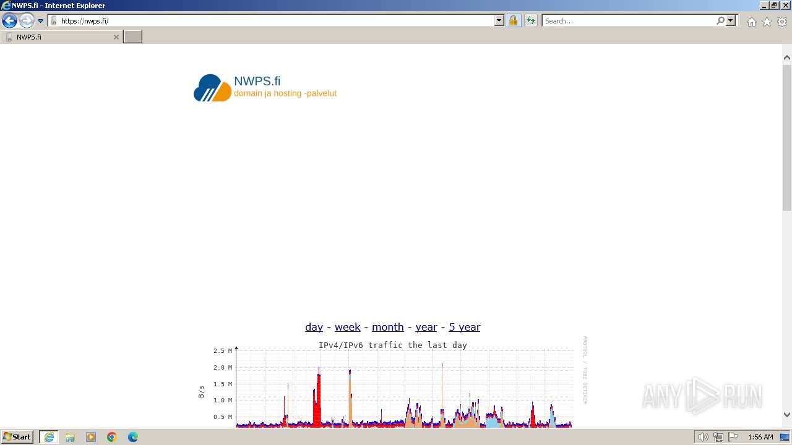Show the month traffic graph
The image size is (792, 445).
pyautogui.click(x=387, y=327)
